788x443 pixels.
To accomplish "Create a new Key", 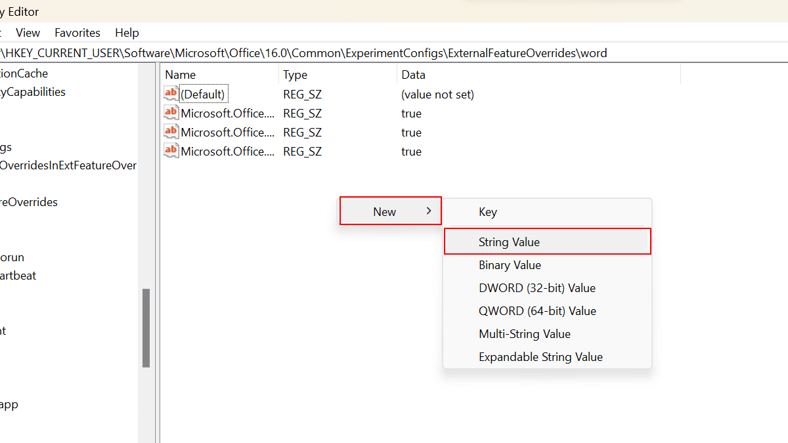I will coord(488,211).
